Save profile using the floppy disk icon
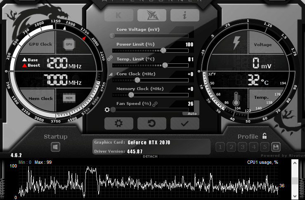This screenshot has width=305, height=200. tap(276, 147)
